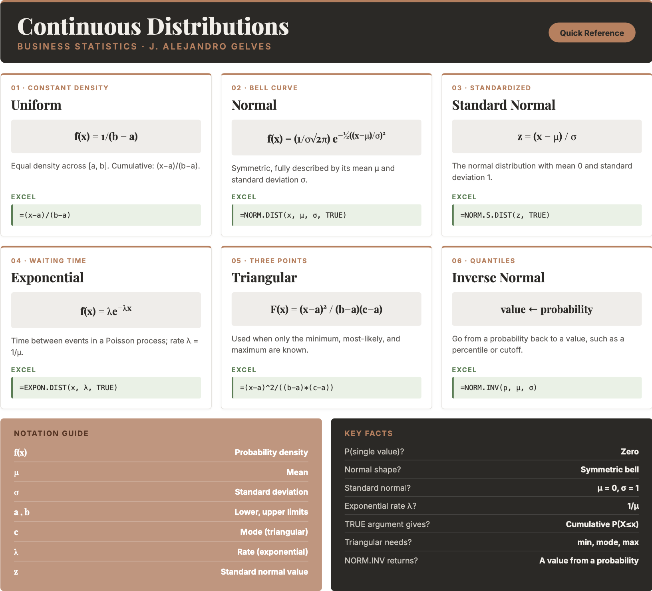Select the Triangular card heading

point(264,278)
